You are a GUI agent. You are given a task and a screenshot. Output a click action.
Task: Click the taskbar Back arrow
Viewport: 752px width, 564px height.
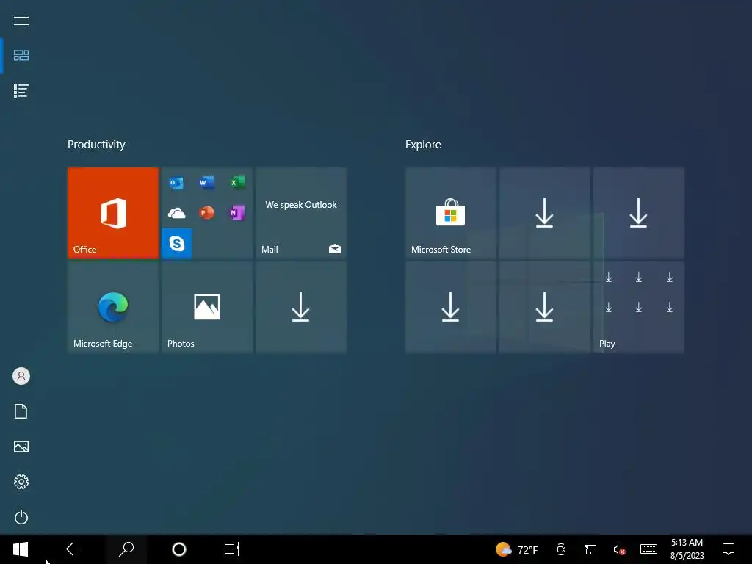pos(73,549)
